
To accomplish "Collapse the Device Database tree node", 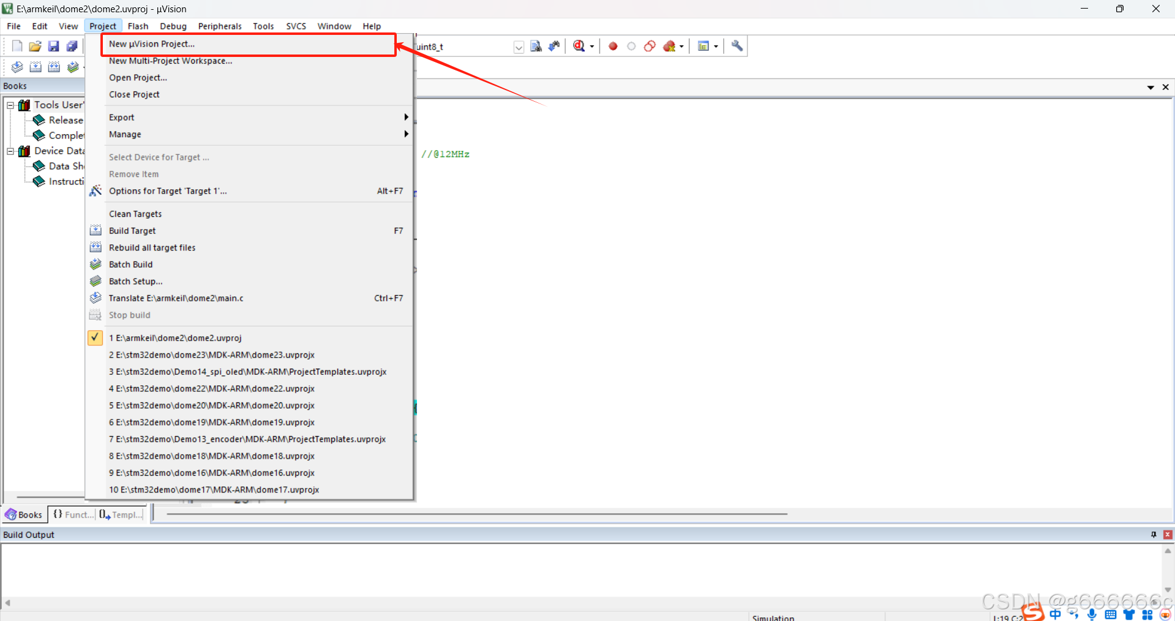I will coord(10,151).
